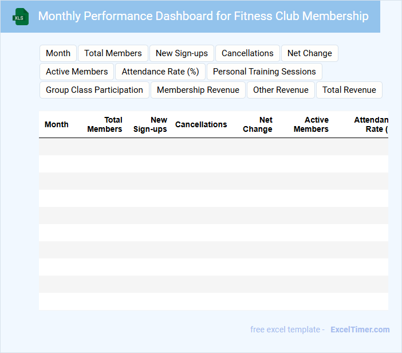Pick the Net Change tag
Screen dimensions: 402x353
click(309, 53)
